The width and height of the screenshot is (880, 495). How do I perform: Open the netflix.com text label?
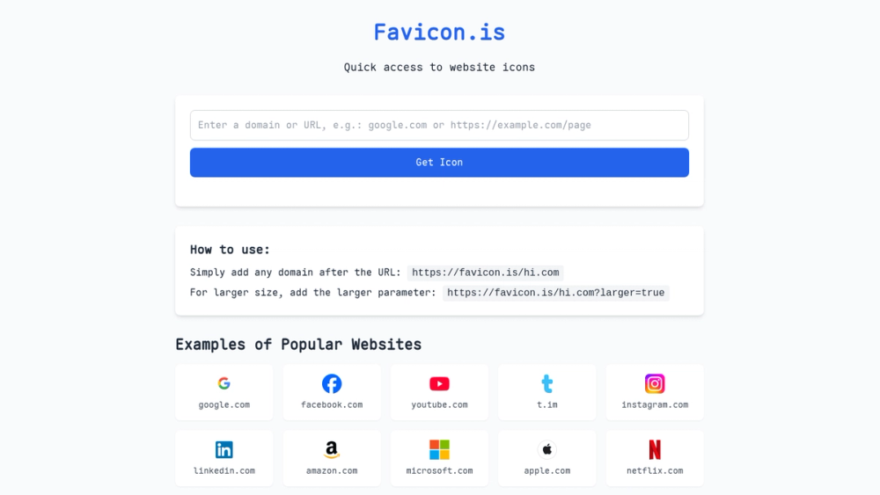[x=655, y=471]
